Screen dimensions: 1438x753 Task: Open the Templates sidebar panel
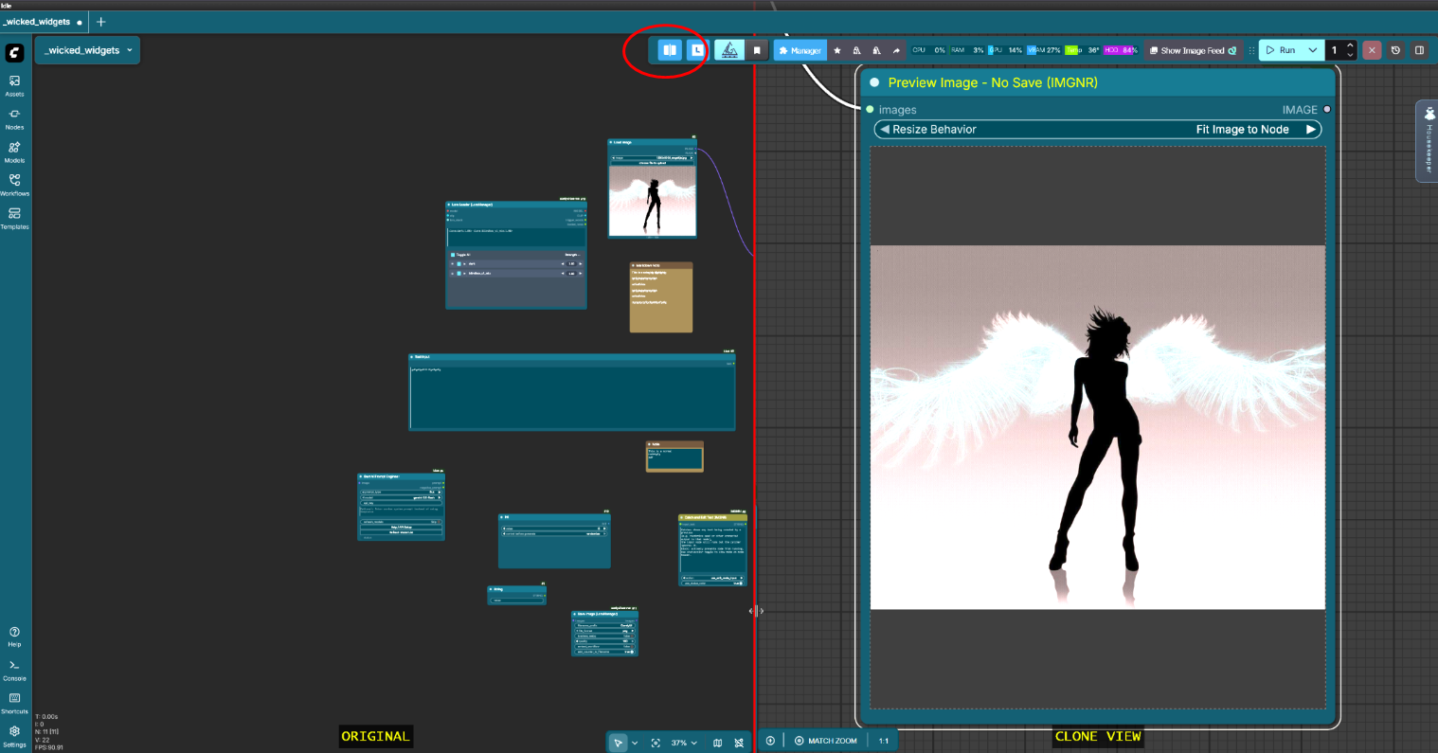point(14,218)
